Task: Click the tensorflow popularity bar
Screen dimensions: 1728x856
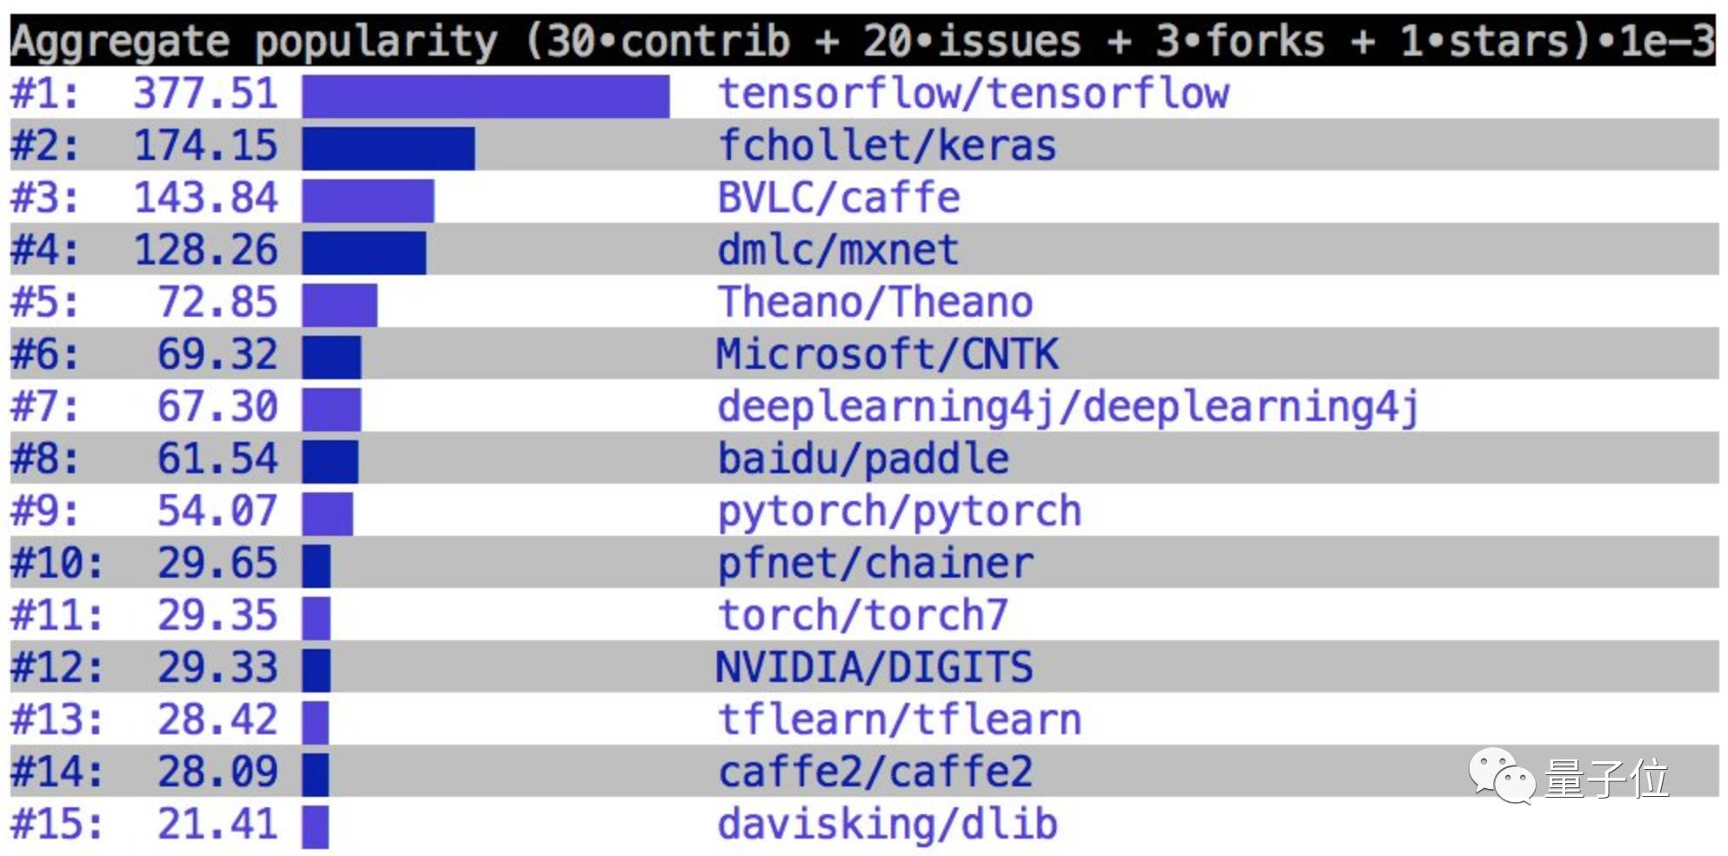Action: (x=486, y=96)
